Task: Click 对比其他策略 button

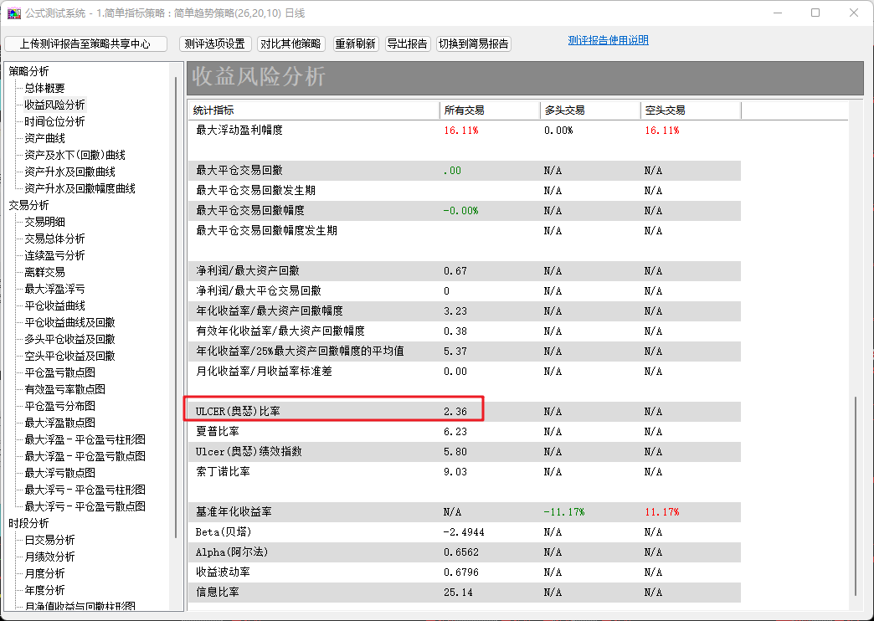Action: click(x=290, y=44)
